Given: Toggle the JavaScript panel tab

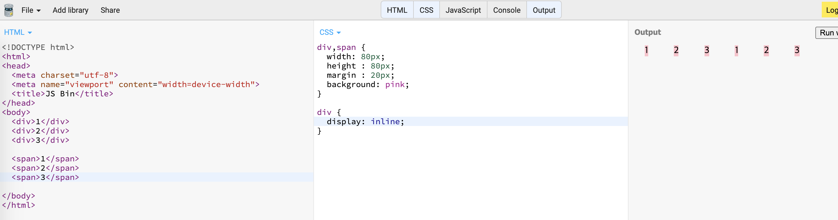Looking at the screenshot, I should click(463, 10).
